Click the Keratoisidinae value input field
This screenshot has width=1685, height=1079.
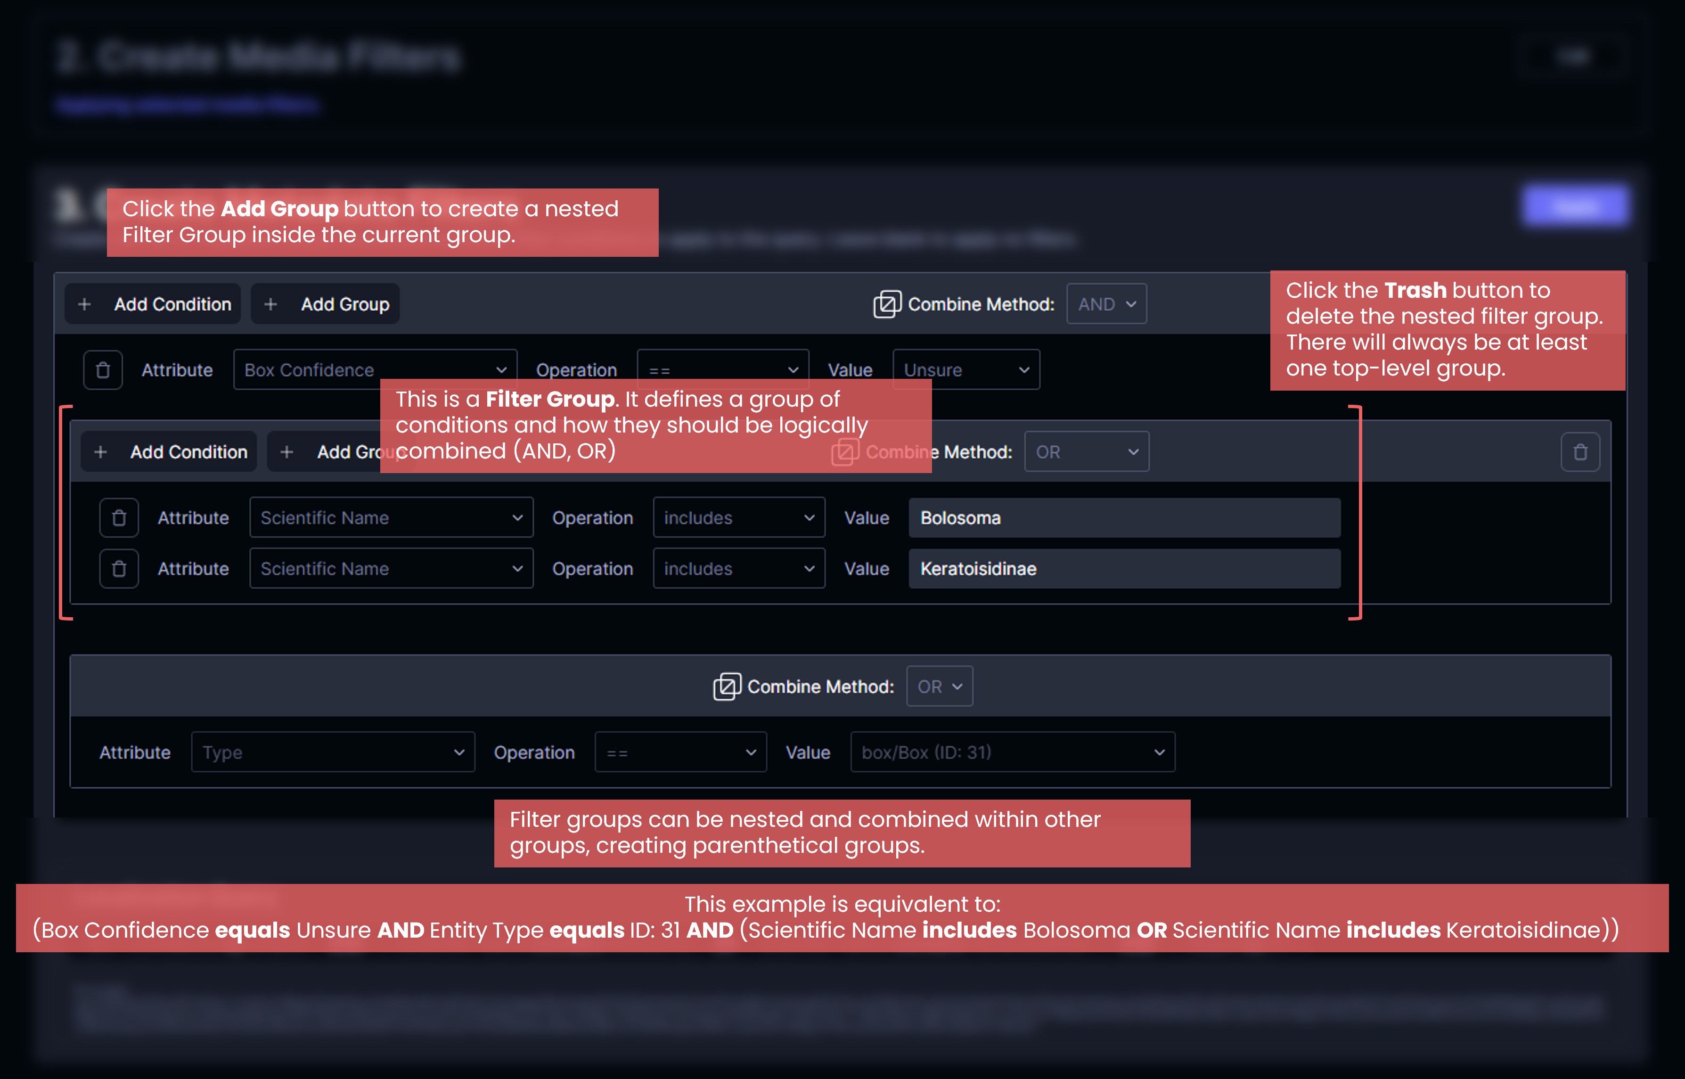pyautogui.click(x=1124, y=569)
